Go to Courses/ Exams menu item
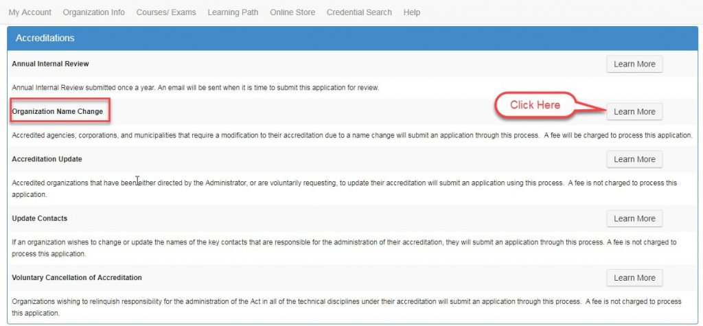The image size is (703, 326). click(166, 12)
